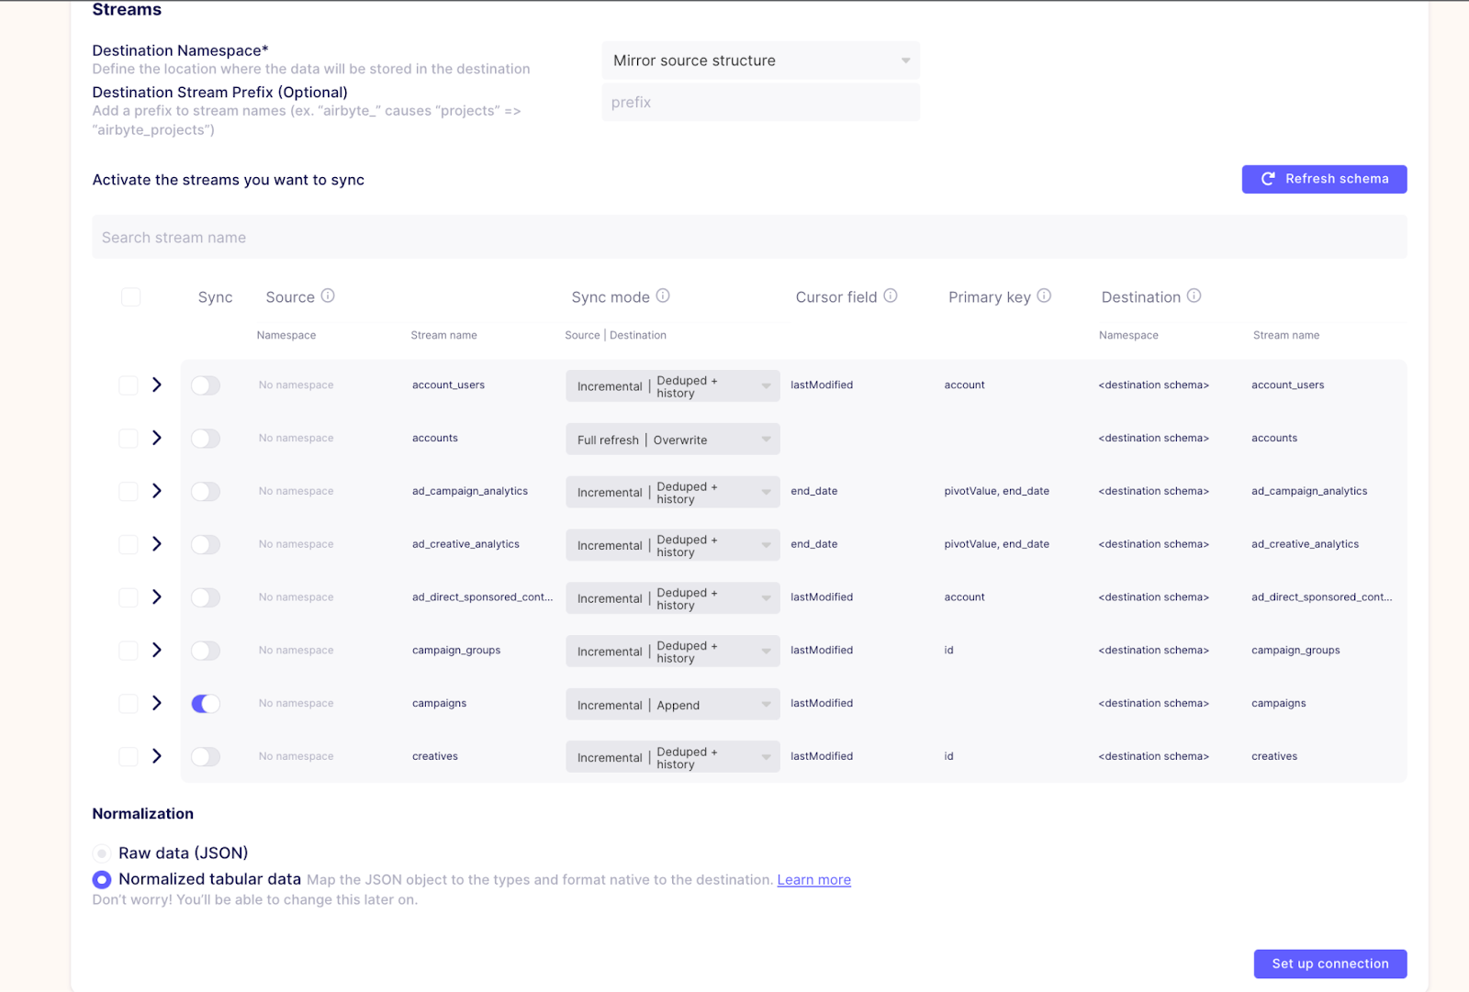Check the checkbox beside account_users row
Viewport: 1469px width, 992px height.
[128, 385]
